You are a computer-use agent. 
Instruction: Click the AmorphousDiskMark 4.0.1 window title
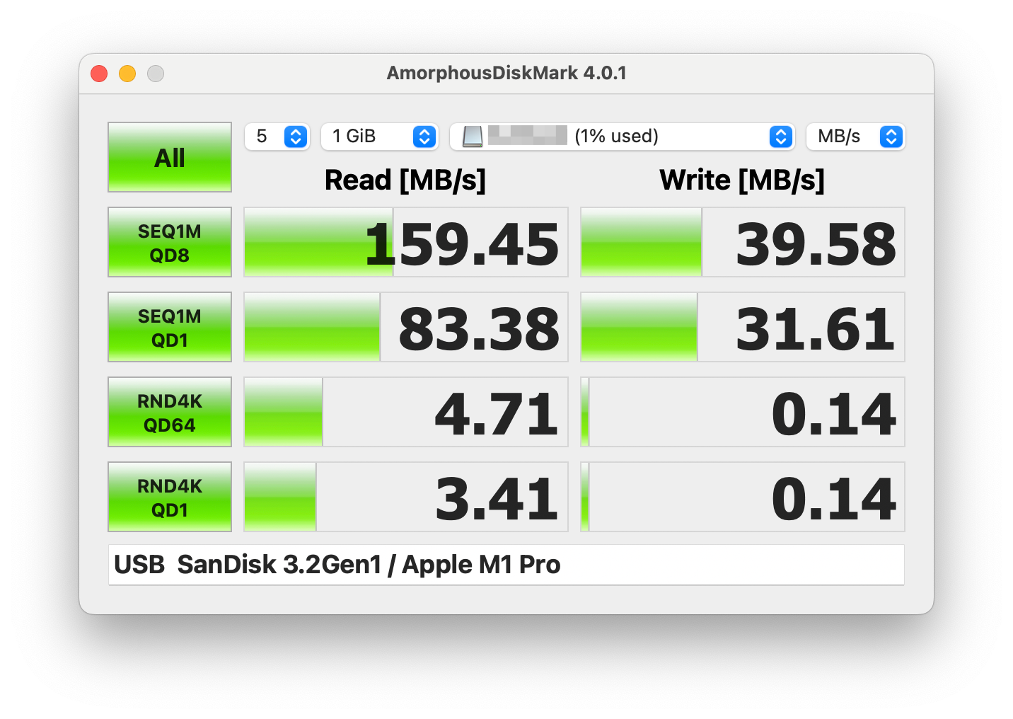point(506,73)
